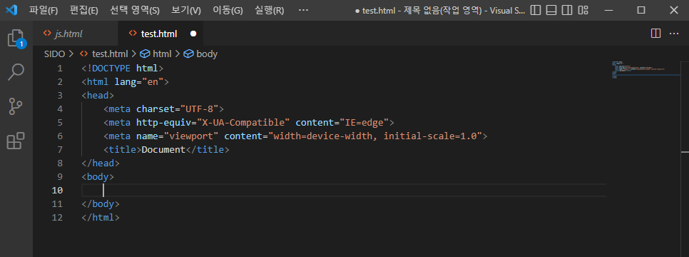Click the cube icon beside html breadcrumb
The image size is (689, 257).
click(x=145, y=54)
